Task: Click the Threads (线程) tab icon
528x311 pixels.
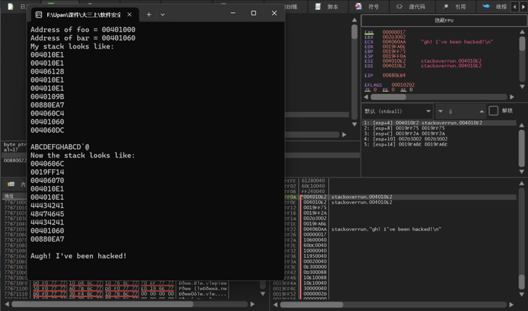Action: (486, 6)
